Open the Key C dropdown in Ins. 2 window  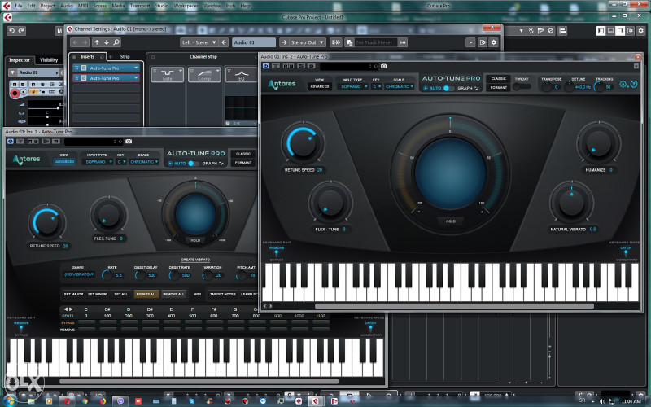click(x=377, y=86)
